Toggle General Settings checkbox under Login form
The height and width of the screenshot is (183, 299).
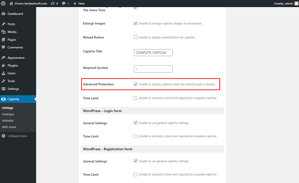pyautogui.click(x=135, y=123)
